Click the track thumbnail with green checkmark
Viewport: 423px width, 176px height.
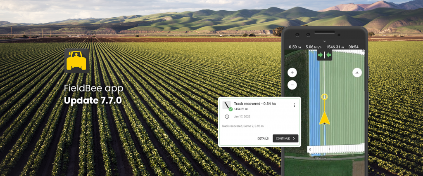click(x=227, y=106)
